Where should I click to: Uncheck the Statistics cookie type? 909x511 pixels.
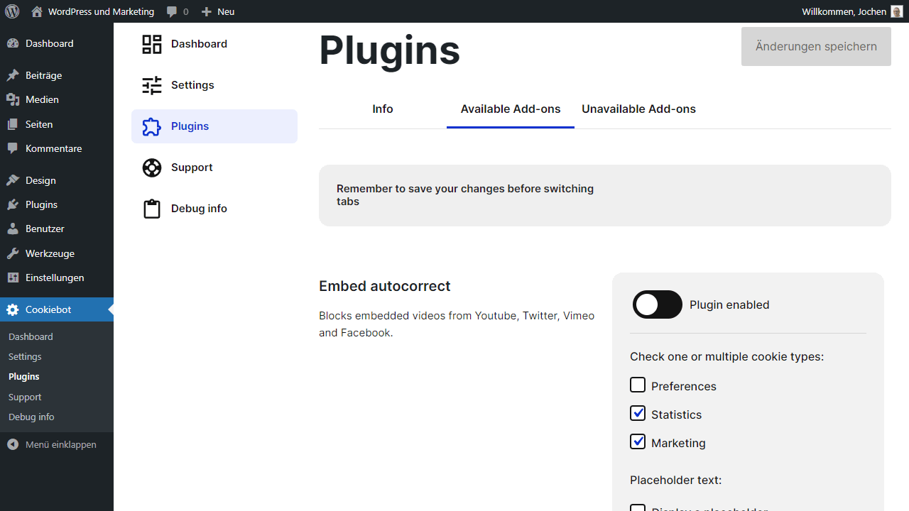coord(638,412)
